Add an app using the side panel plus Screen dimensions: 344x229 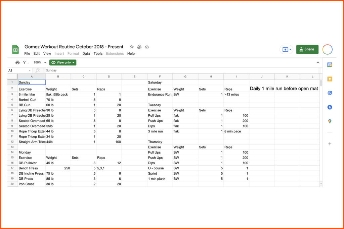coord(330,144)
